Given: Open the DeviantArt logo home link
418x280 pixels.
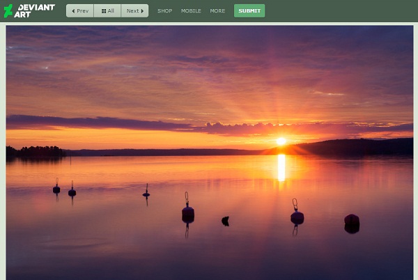Looking at the screenshot, I should click(x=29, y=11).
